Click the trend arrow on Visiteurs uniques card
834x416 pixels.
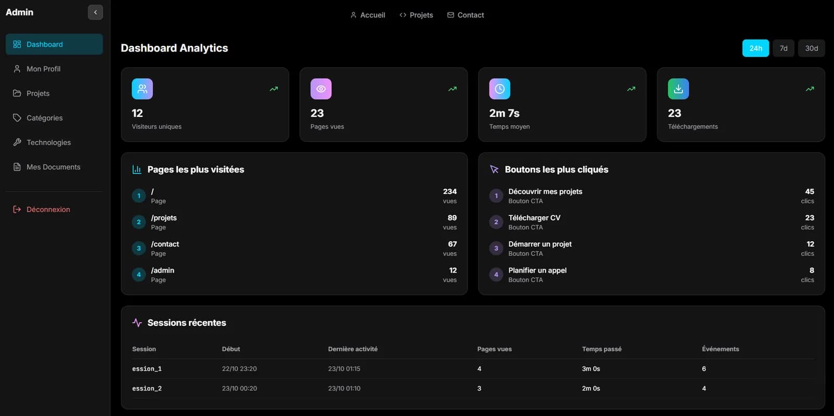274,89
